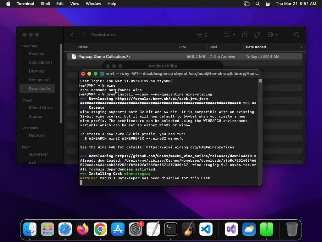Launch Safari from the Dock
Image resolution: width=322 pixels, height=242 pixels.
(x=65, y=229)
